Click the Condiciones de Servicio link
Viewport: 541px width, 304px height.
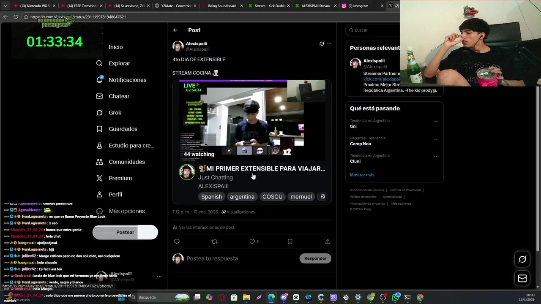[366, 190]
